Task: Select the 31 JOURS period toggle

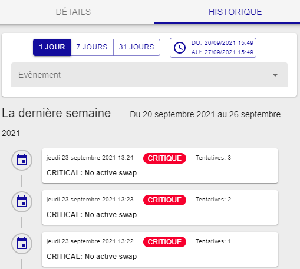Action: pos(137,47)
